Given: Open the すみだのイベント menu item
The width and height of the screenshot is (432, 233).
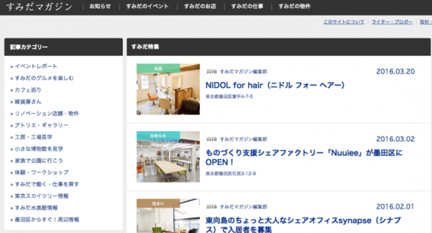Looking at the screenshot, I should (147, 7).
